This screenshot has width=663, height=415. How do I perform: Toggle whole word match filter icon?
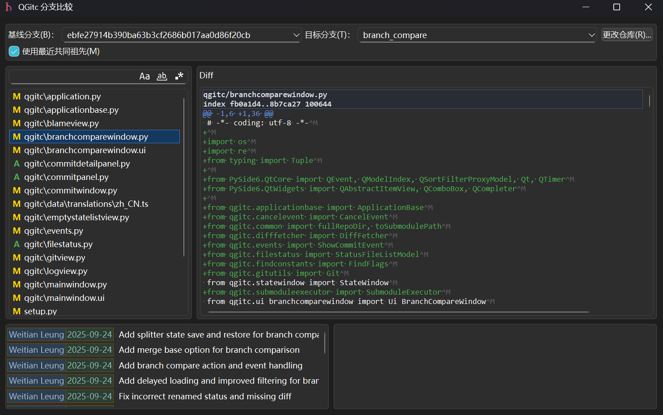162,76
